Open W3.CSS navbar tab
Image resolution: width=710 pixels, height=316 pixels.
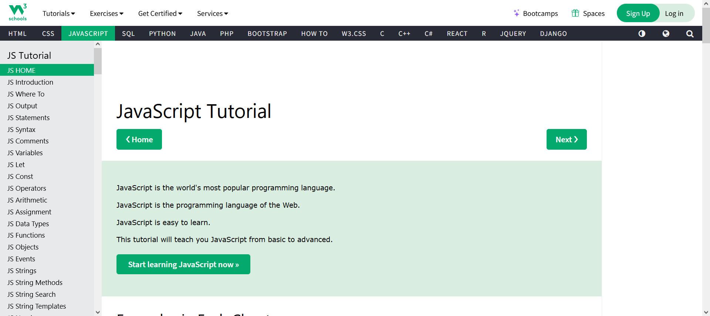point(354,33)
